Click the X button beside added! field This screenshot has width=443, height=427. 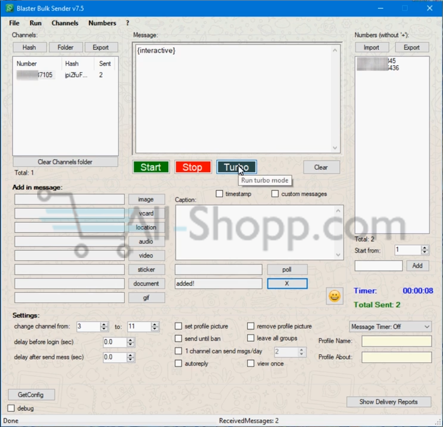tap(287, 283)
